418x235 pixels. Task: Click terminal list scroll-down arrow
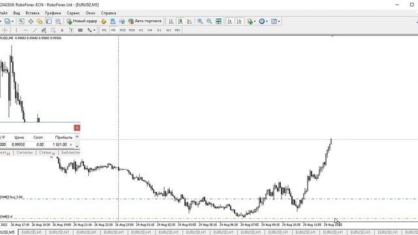click(77, 146)
